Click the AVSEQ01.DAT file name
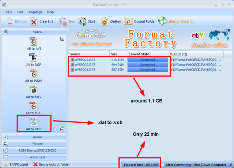Viewport: 234px width, 168px height. (x=85, y=70)
